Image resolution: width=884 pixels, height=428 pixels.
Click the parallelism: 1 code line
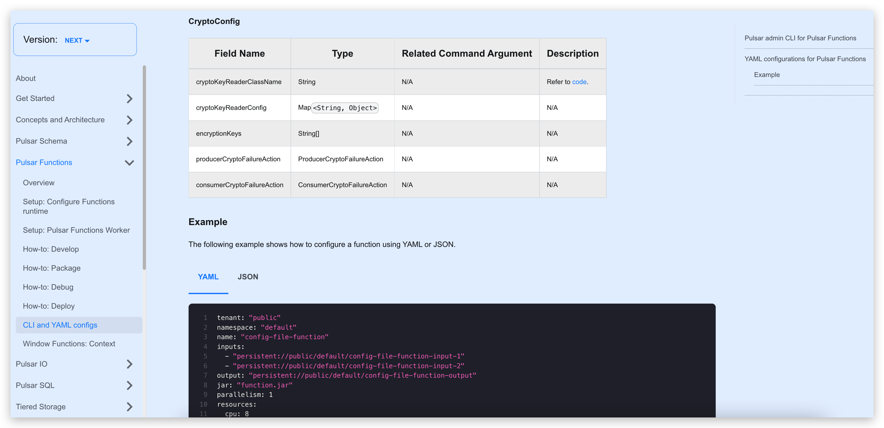245,395
